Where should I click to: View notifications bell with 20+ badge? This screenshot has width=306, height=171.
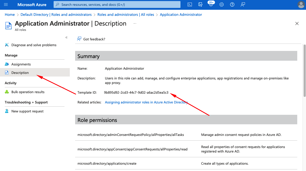pos(211,4)
